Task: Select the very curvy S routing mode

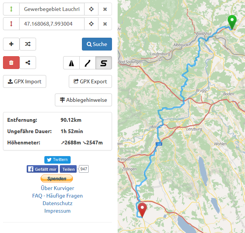Action: (x=104, y=63)
